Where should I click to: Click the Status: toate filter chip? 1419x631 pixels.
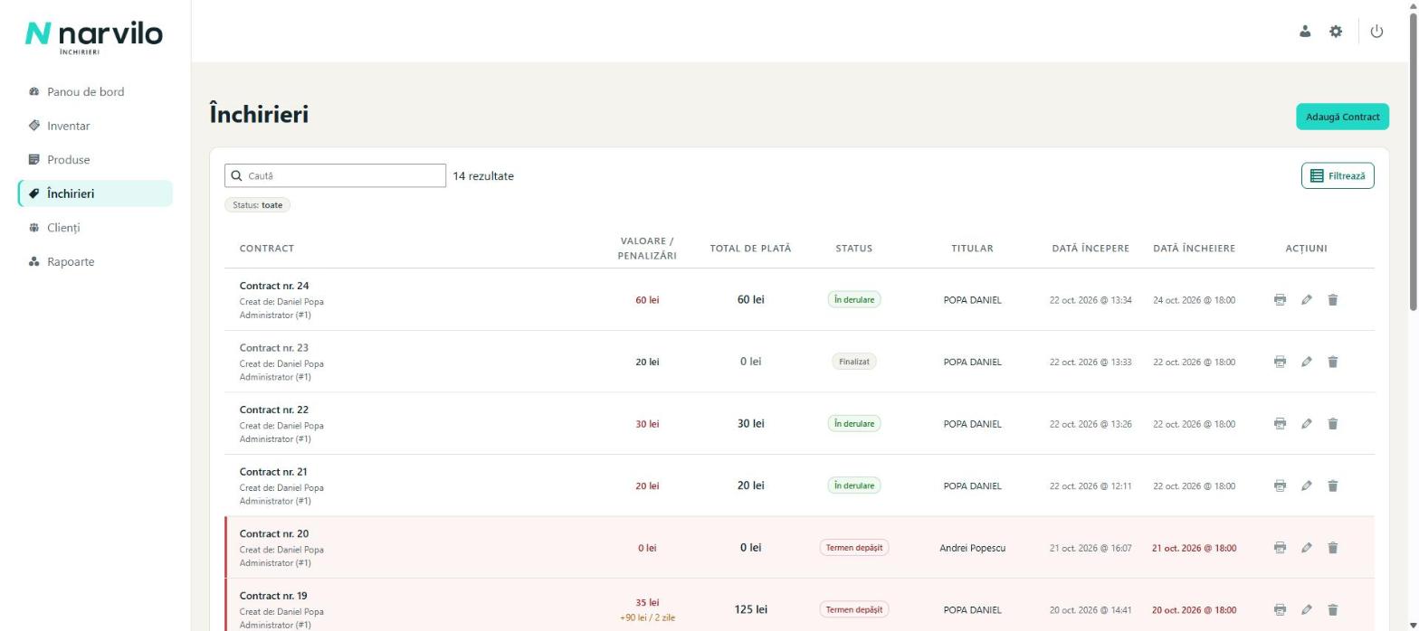(x=258, y=205)
